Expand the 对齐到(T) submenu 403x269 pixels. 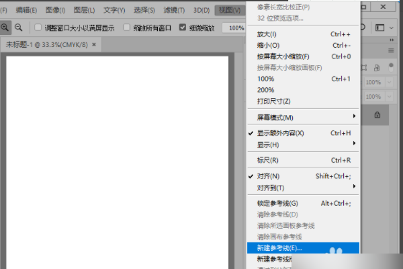(x=304, y=188)
